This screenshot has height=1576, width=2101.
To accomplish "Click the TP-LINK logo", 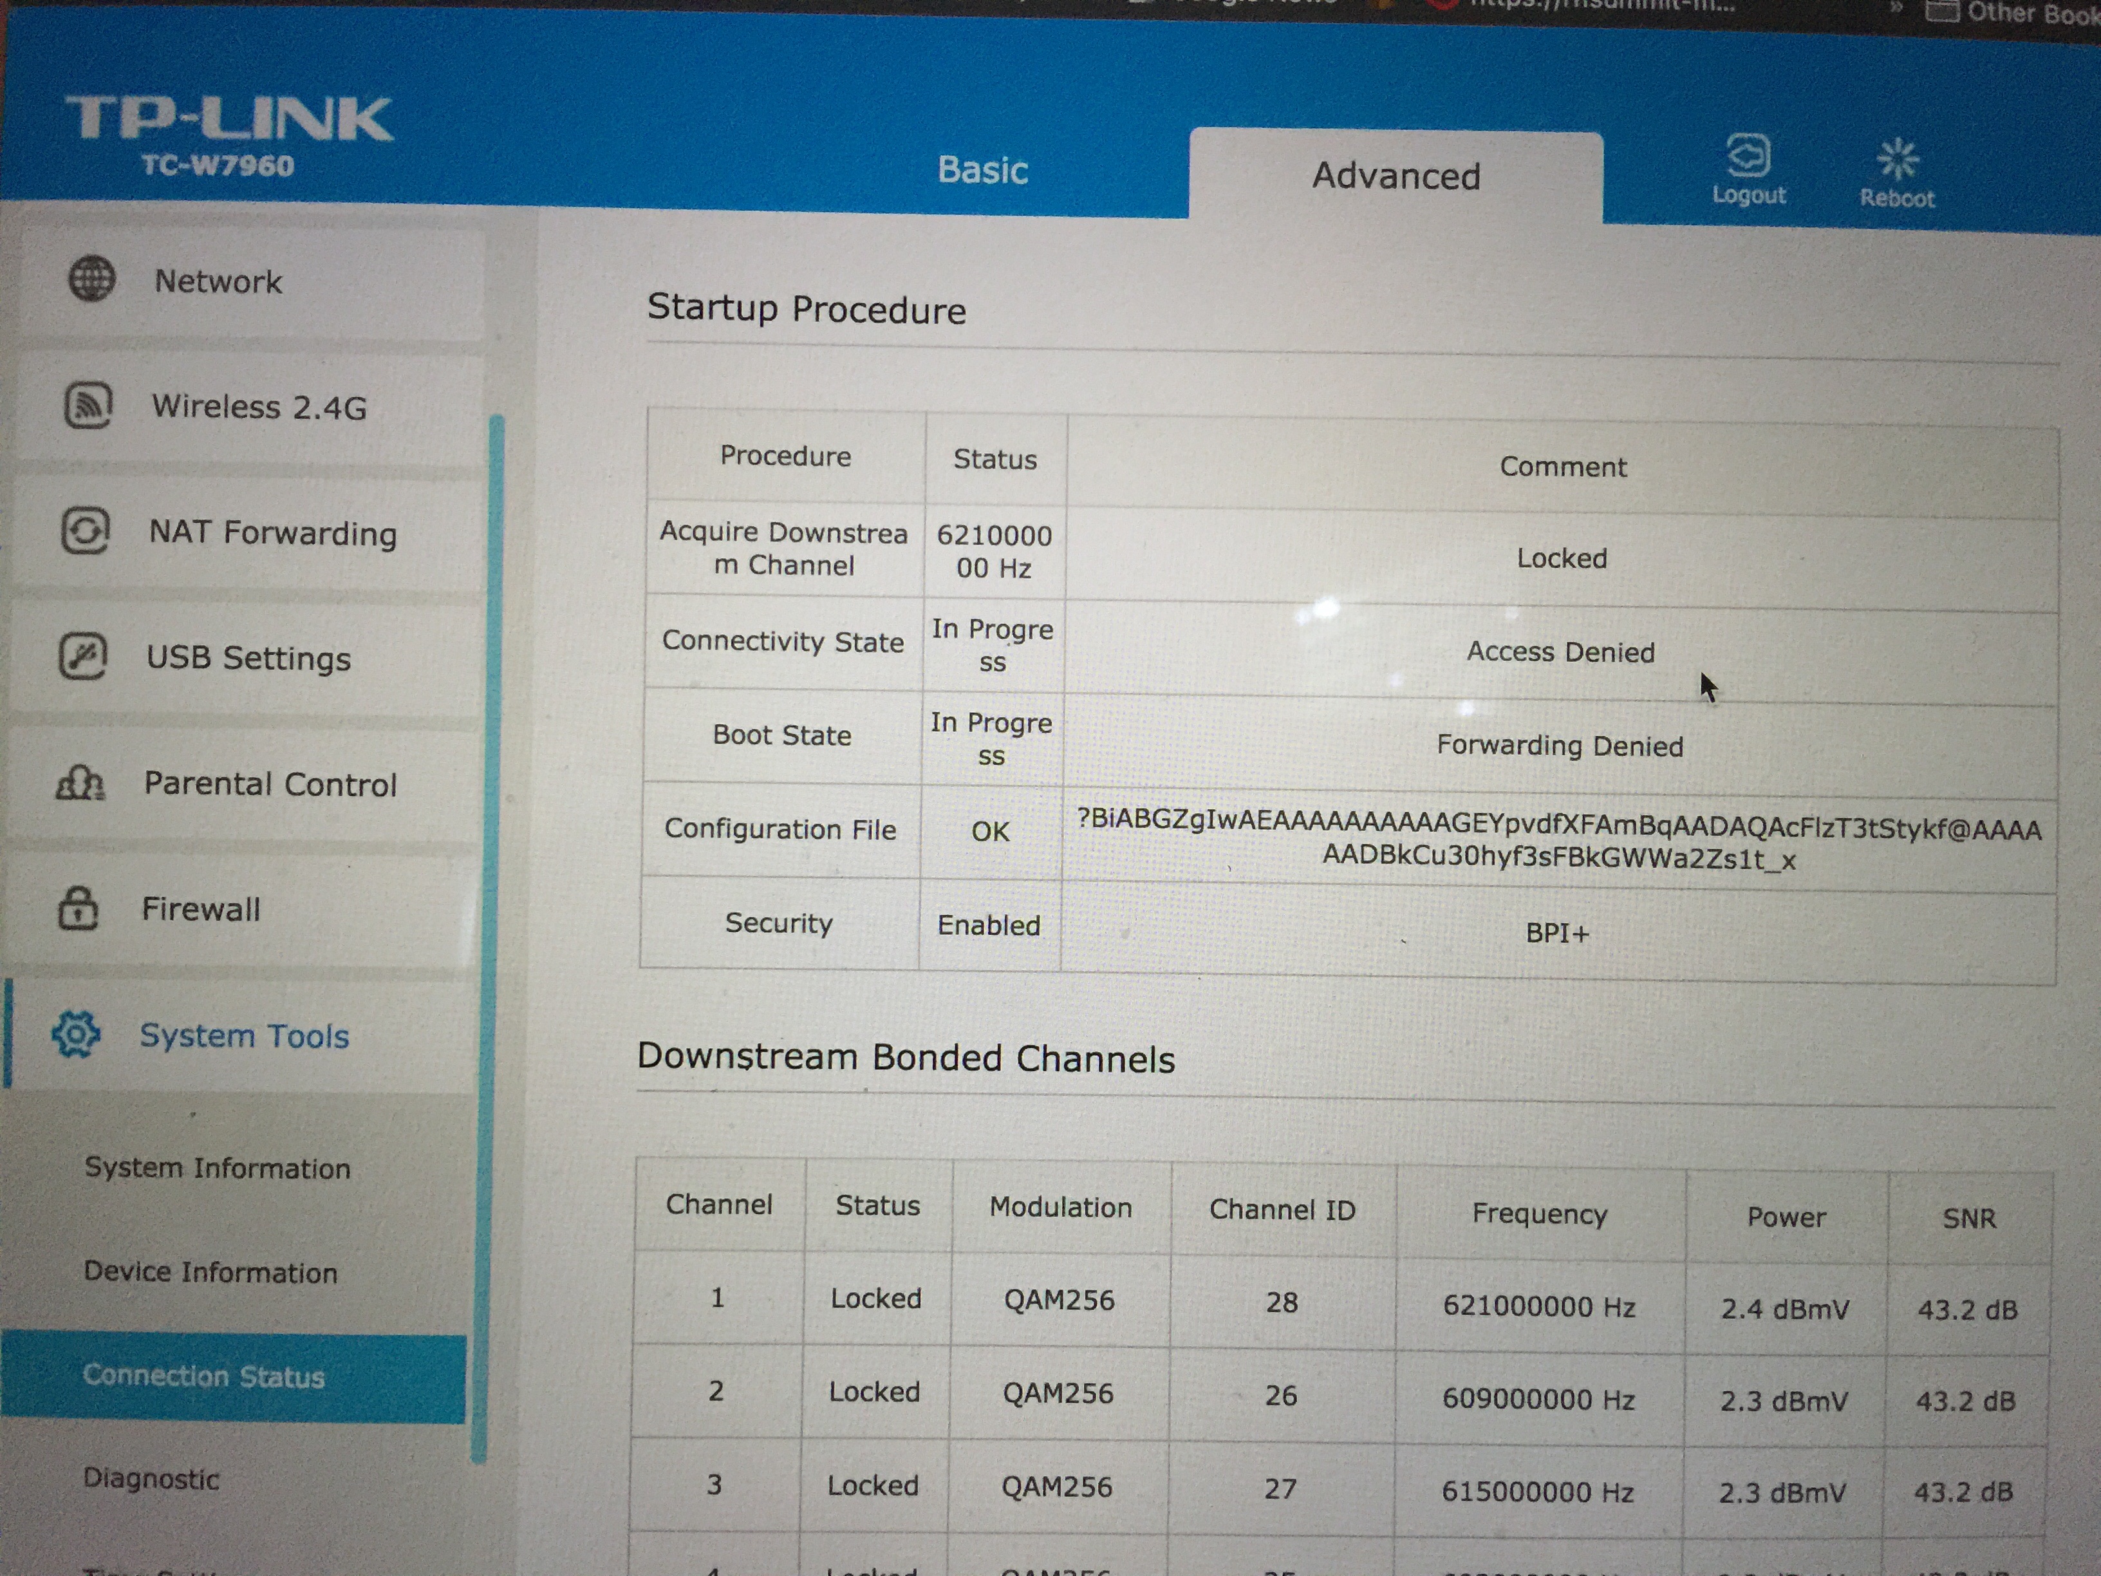I will pos(228,118).
